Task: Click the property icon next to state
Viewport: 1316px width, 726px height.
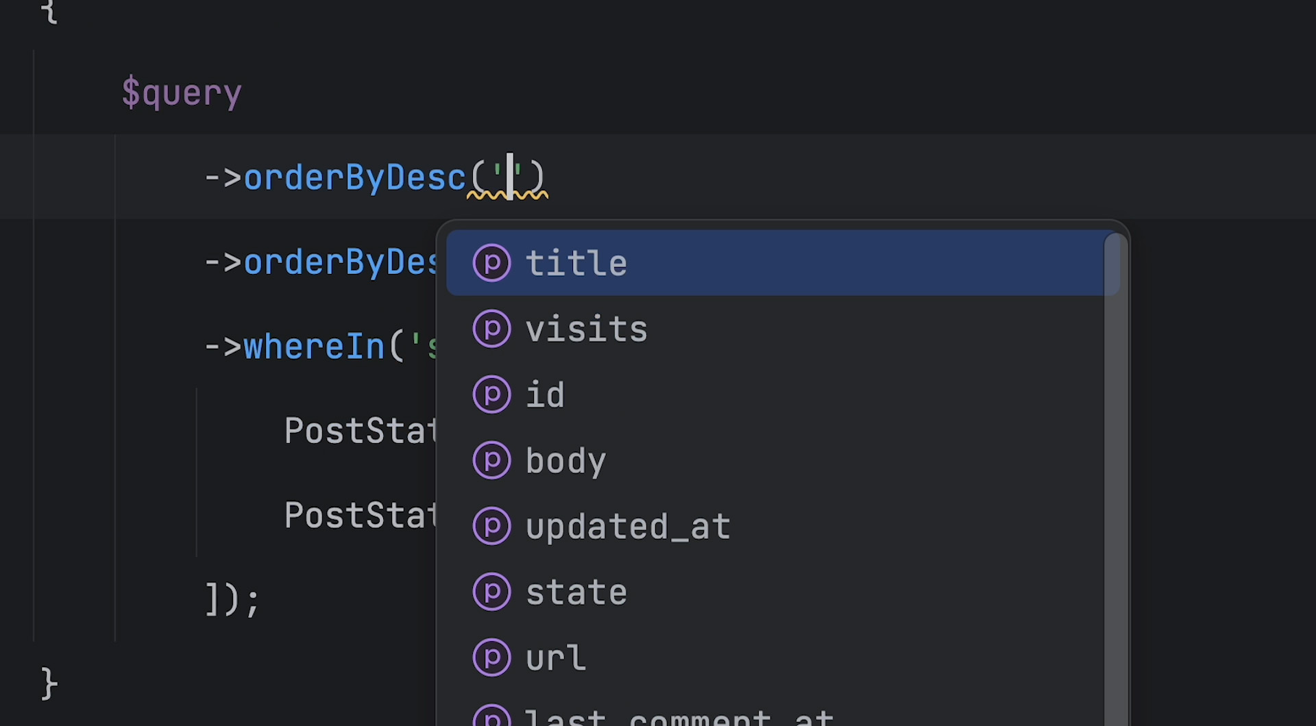Action: tap(492, 592)
